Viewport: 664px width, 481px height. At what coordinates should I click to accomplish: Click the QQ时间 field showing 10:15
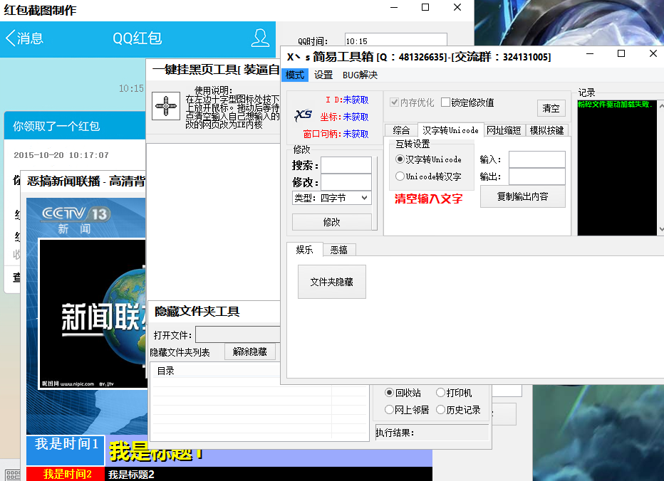pos(395,40)
